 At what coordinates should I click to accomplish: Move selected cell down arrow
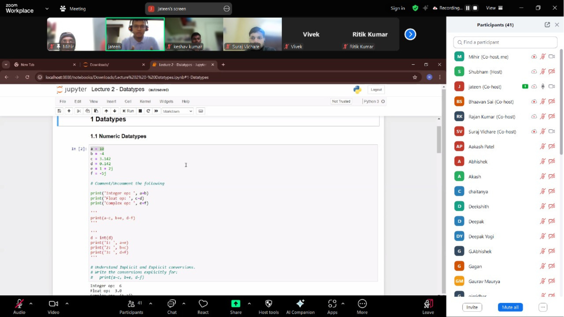tap(115, 111)
